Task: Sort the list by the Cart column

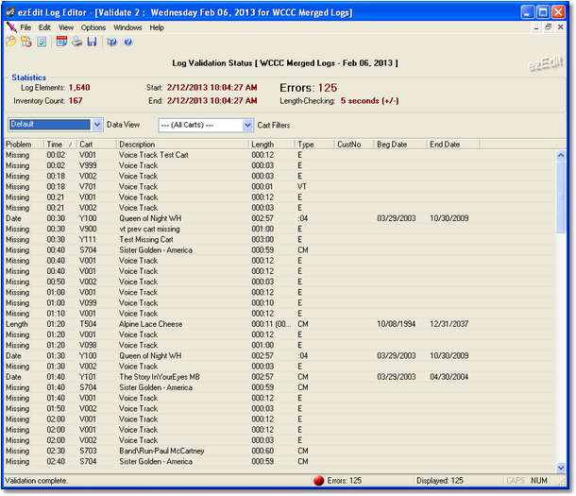Action: point(96,145)
